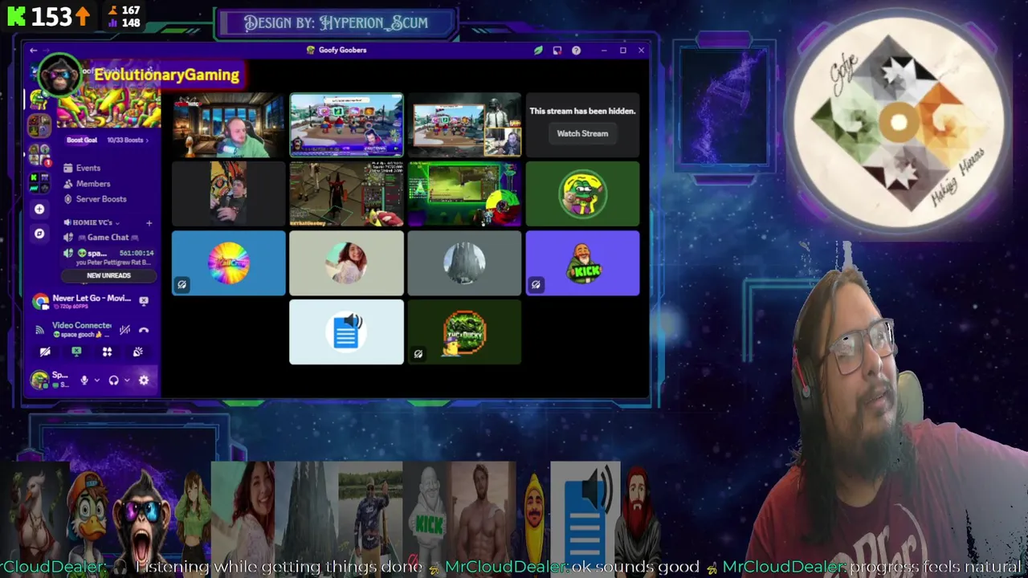Focus the PUBG soldier stream tile

[x=464, y=124]
